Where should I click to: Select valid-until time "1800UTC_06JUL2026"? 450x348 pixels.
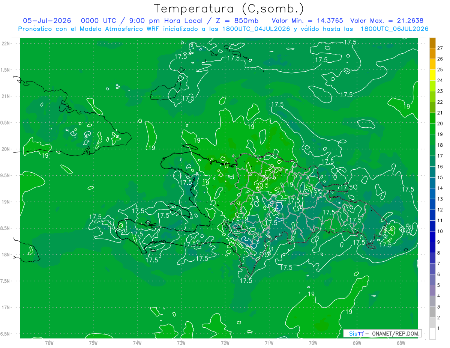[394, 29]
